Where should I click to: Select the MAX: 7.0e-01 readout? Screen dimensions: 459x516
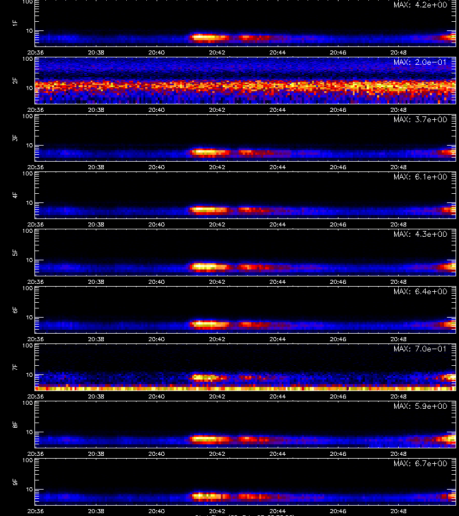(x=420, y=349)
